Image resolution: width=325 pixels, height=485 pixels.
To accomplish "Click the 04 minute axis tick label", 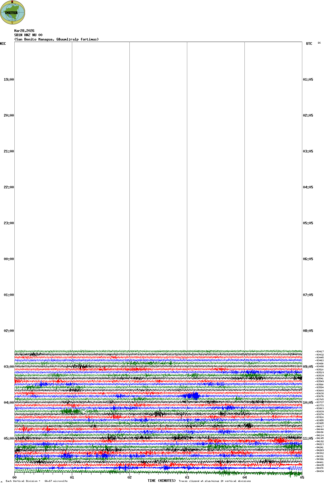I will tap(245, 478).
